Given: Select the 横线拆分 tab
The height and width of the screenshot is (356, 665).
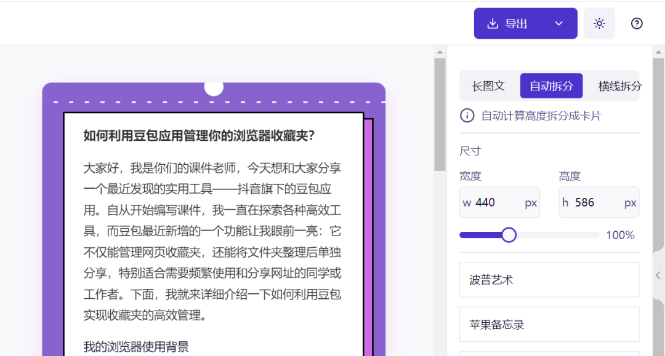Looking at the screenshot, I should (x=619, y=86).
